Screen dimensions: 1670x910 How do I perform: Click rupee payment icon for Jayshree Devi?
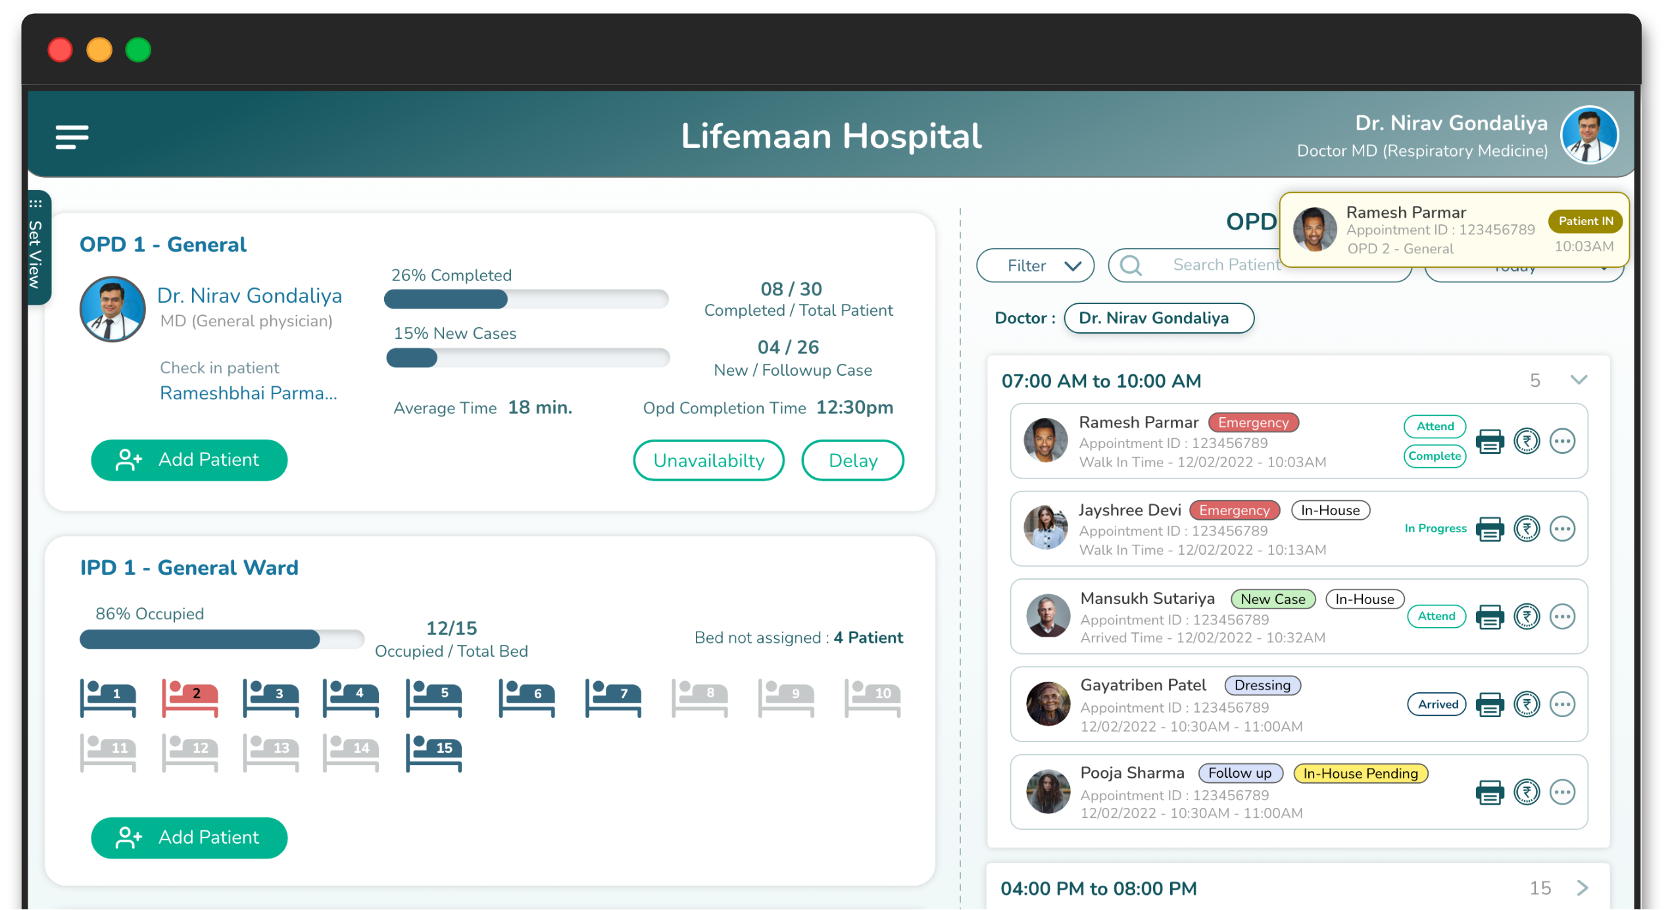tap(1527, 528)
